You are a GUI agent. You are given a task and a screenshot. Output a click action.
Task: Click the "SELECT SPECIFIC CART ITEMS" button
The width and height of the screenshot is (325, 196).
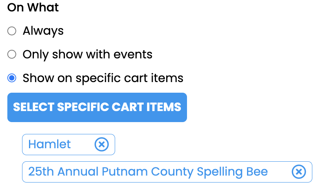pos(97,107)
